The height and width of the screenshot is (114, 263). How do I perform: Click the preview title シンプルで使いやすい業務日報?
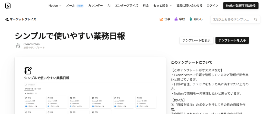[x=47, y=78]
